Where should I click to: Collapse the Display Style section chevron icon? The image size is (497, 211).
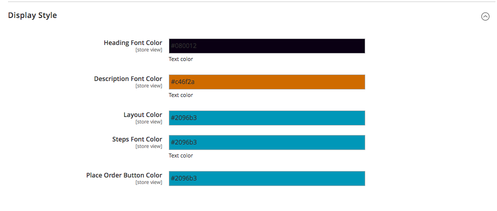485,16
